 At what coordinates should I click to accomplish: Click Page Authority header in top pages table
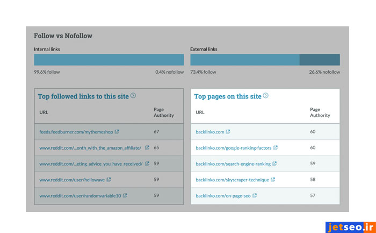point(320,112)
